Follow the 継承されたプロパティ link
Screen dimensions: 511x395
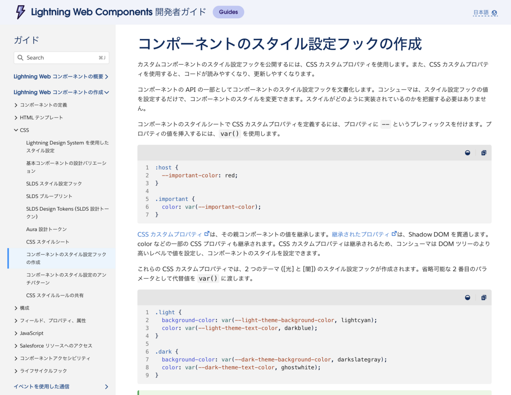pyautogui.click(x=361, y=234)
